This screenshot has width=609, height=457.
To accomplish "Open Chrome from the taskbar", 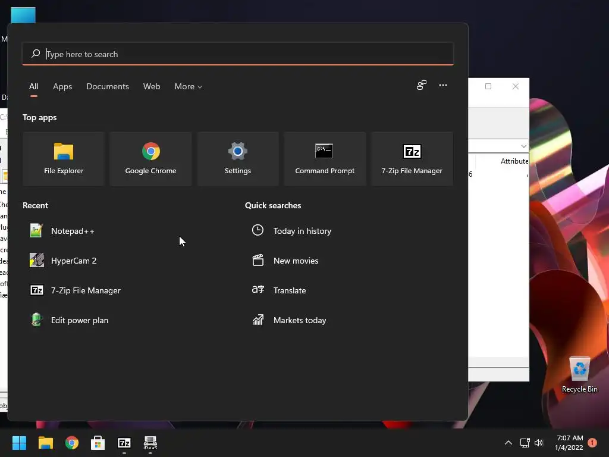I will pos(72,443).
